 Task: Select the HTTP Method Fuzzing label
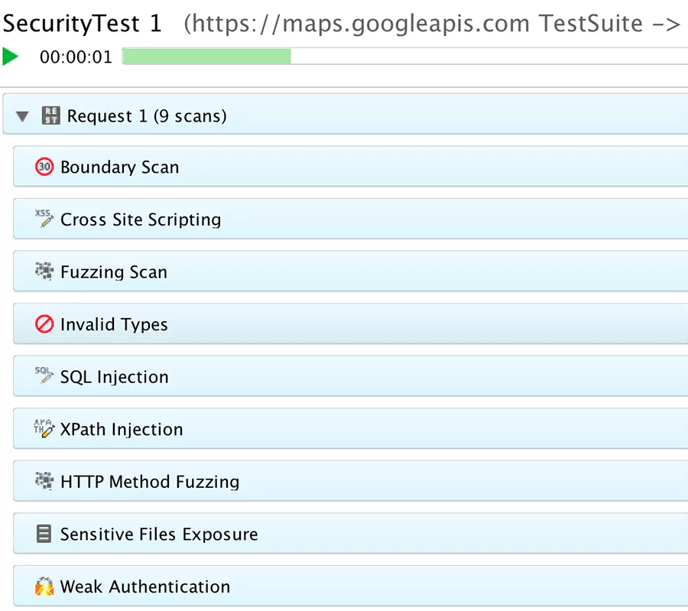(x=150, y=482)
